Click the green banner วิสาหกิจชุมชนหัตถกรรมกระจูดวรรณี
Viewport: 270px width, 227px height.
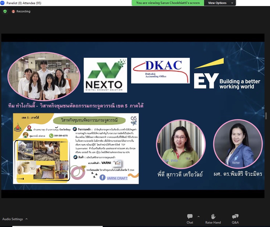tap(89, 120)
